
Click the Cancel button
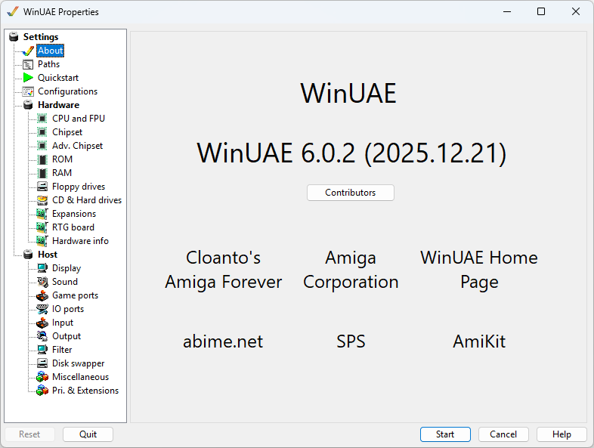[503, 434]
